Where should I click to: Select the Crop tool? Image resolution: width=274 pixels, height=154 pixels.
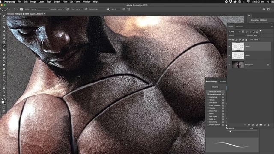[4, 31]
